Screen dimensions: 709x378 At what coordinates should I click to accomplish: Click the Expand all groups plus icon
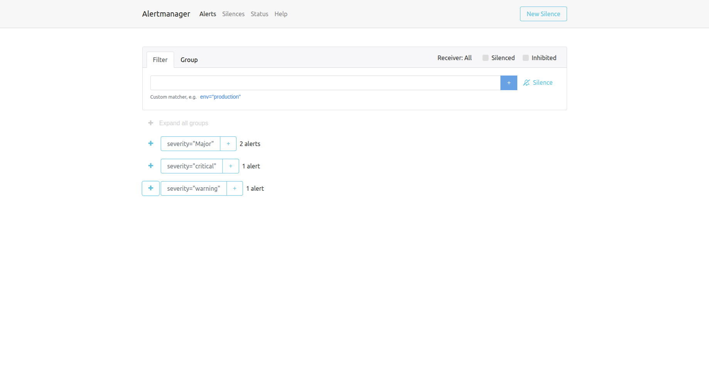click(150, 123)
